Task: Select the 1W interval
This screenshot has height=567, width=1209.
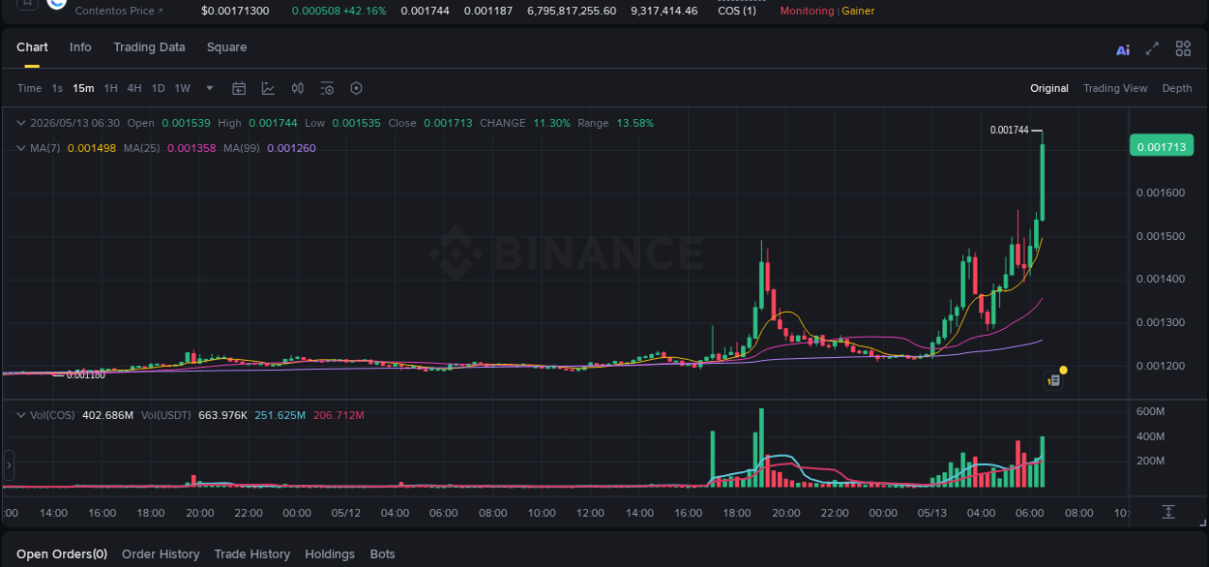Action: click(x=182, y=88)
